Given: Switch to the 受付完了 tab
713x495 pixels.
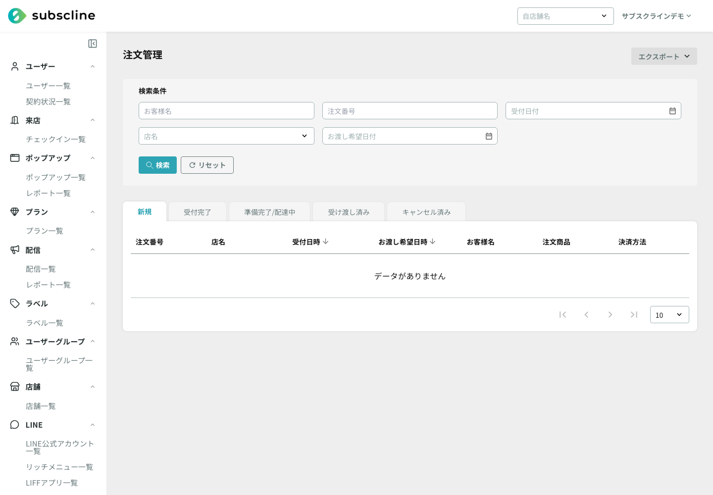Looking at the screenshot, I should tap(198, 212).
